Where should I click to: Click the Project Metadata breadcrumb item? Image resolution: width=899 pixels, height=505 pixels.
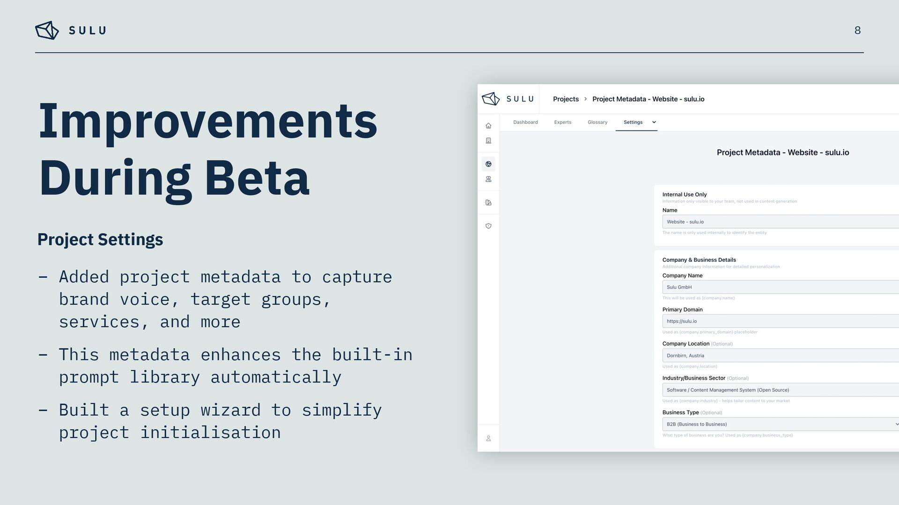[648, 99]
